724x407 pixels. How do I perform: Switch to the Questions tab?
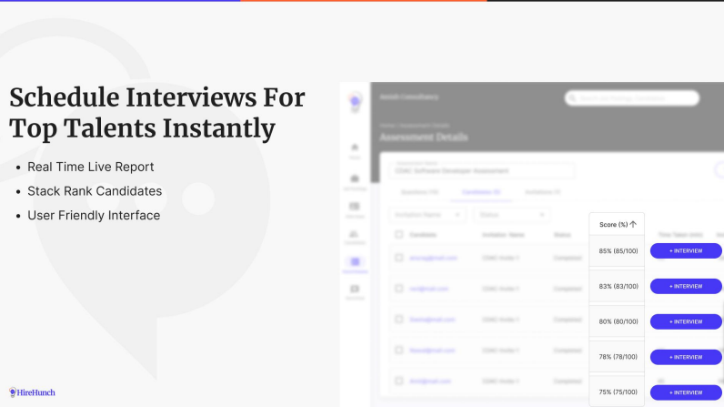point(419,192)
